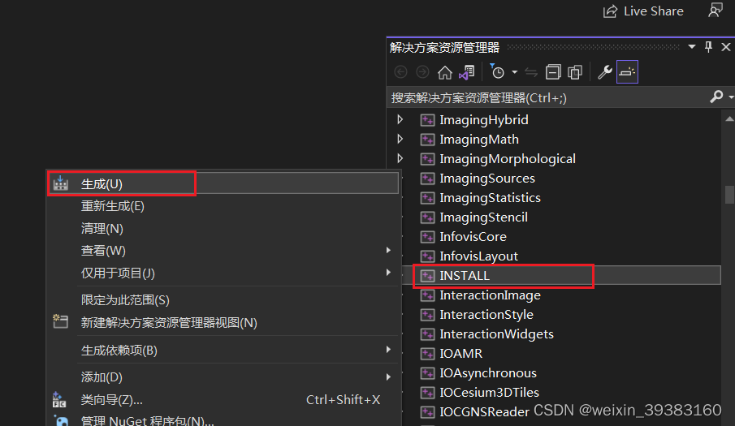The image size is (735, 426).
Task: Click the search magnifier icon
Action: point(716,97)
